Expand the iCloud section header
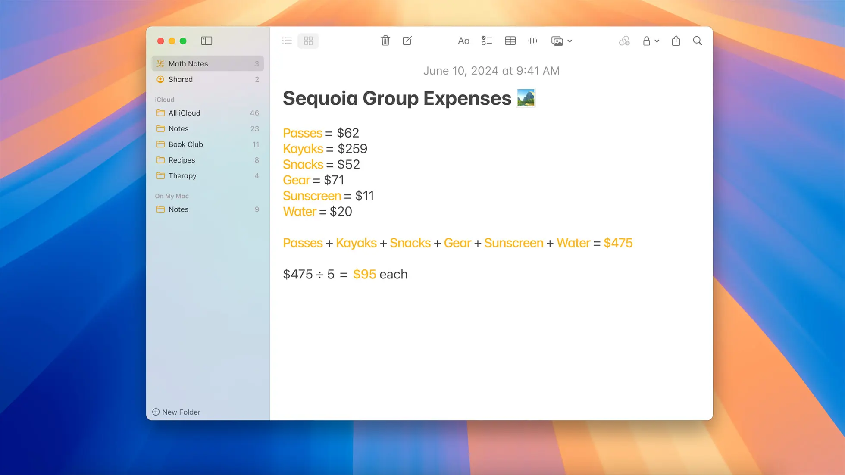845x475 pixels. [164, 99]
